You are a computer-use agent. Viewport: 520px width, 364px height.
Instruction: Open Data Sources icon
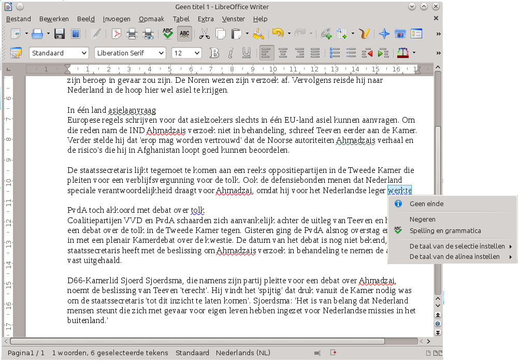pyautogui.click(x=416, y=34)
